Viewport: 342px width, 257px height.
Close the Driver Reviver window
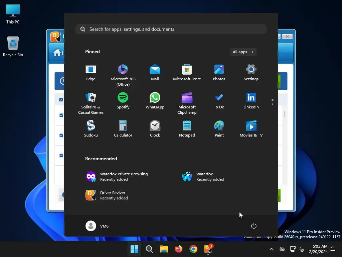point(287,36)
